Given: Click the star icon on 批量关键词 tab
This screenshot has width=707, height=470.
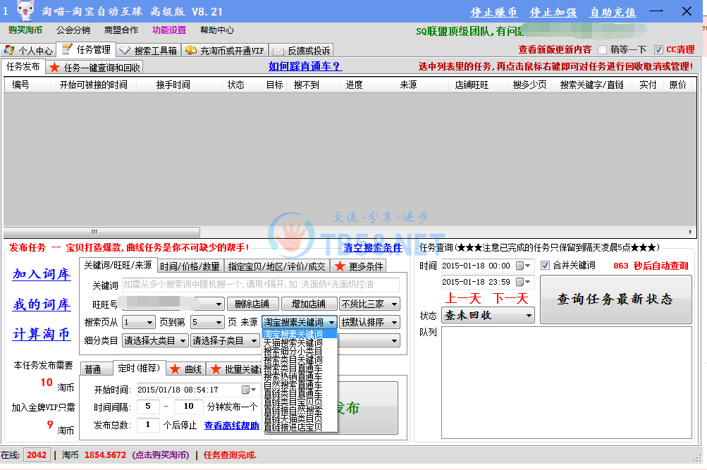Looking at the screenshot, I should [216, 369].
